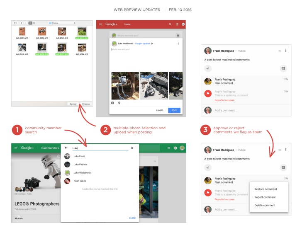
Task: Clear the member search with the X icon
Action: pyautogui.click(x=132, y=148)
